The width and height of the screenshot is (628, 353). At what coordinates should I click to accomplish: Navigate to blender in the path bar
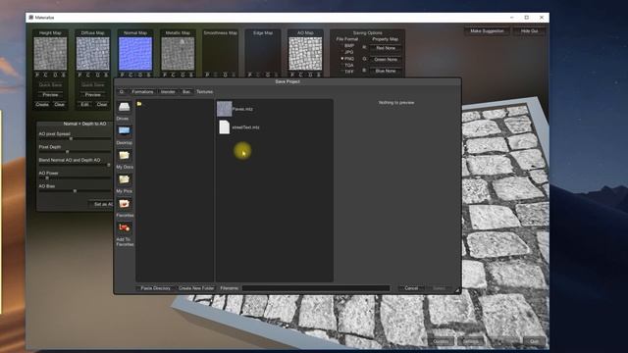click(168, 91)
